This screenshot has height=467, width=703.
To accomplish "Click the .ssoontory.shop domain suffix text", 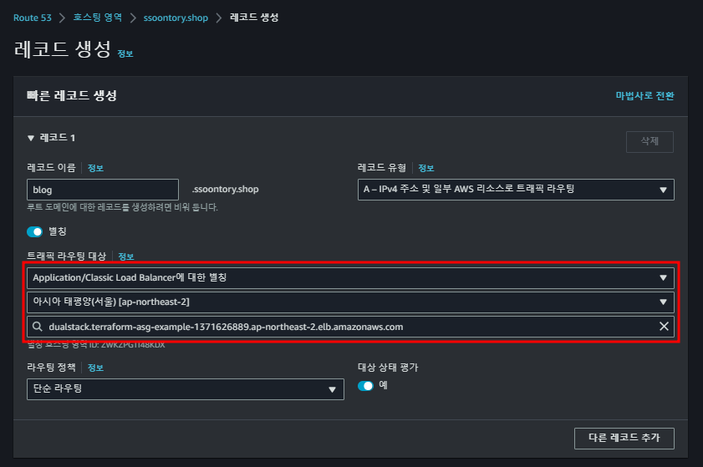I will coord(226,189).
